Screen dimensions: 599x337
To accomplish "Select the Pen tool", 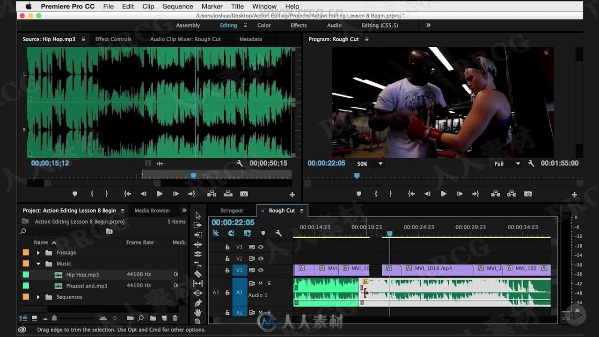I will (x=198, y=303).
